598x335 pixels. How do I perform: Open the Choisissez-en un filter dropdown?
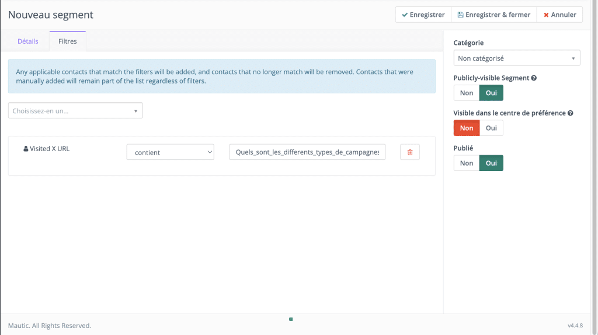pos(75,110)
